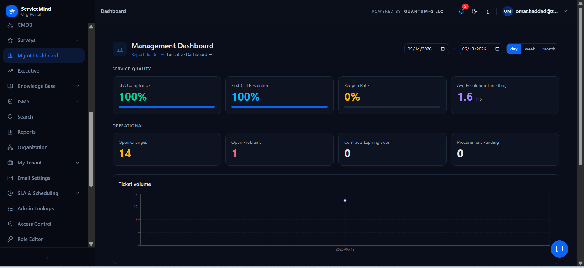Open the Reports sidebar item
Viewport: 584px width, 268px height.
(44, 132)
